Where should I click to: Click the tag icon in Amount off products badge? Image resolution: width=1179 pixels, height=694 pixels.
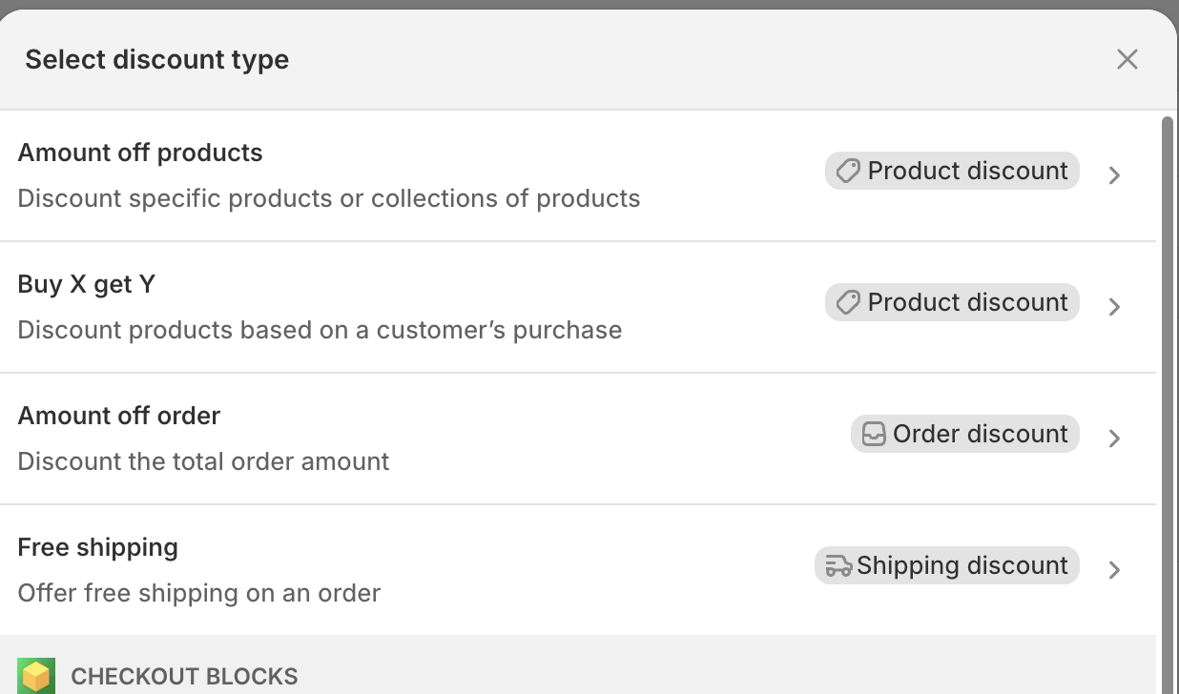click(x=848, y=171)
